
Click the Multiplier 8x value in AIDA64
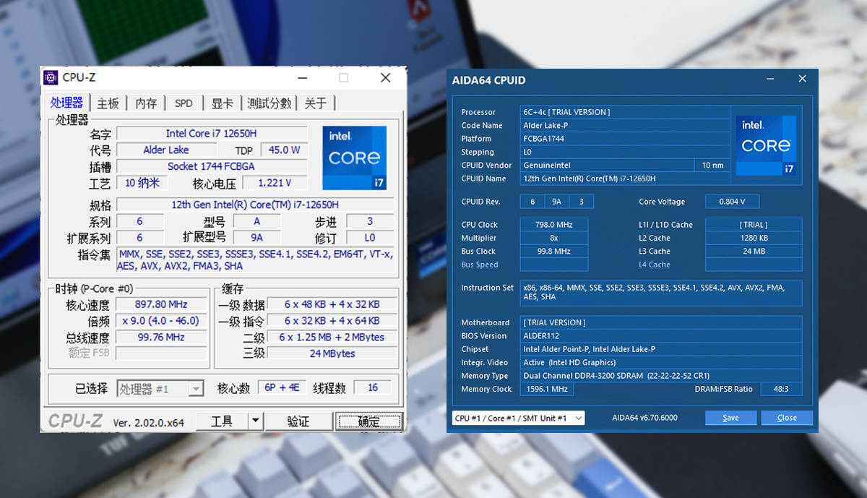point(554,238)
